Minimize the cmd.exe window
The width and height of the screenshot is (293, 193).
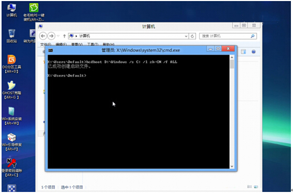click(210, 49)
